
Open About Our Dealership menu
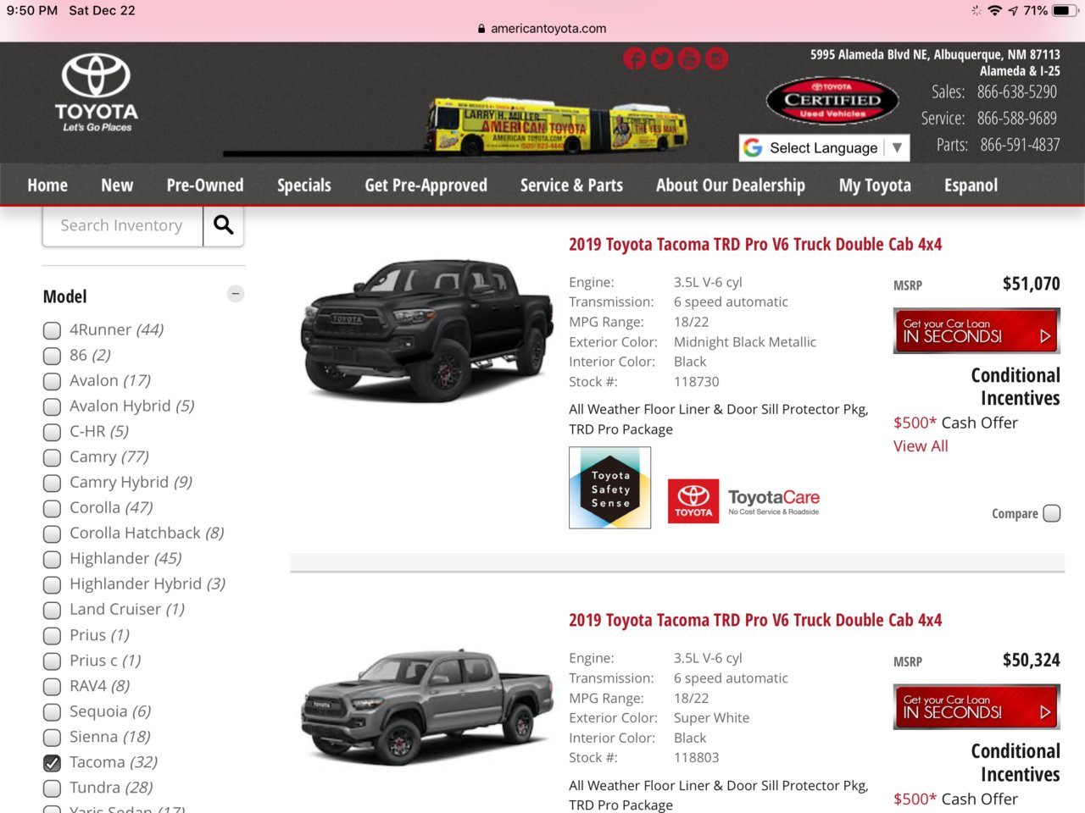tap(731, 185)
